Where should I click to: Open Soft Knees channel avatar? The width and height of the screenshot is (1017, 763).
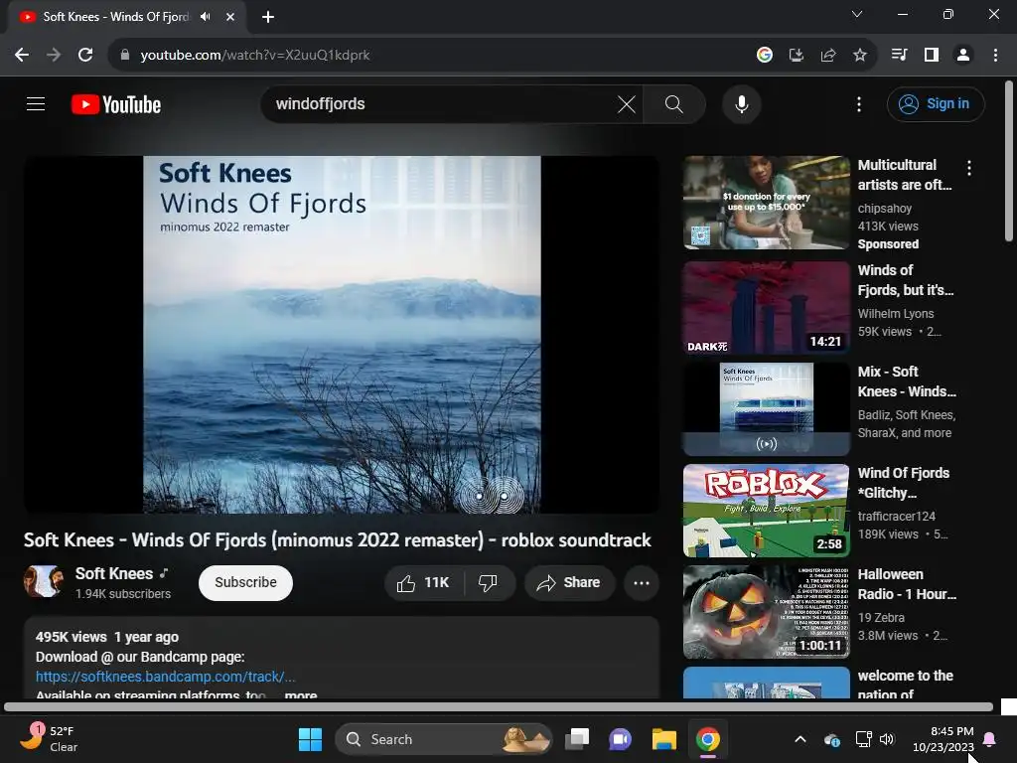coord(44,581)
